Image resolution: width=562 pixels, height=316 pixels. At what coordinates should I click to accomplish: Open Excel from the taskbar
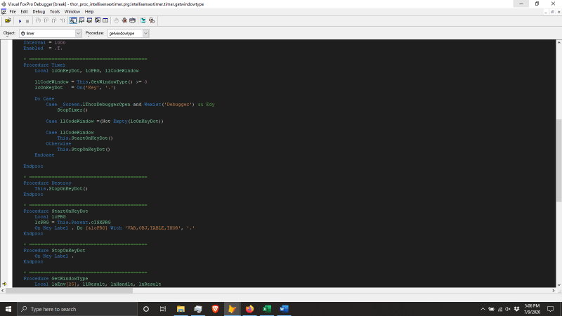pos(267,309)
